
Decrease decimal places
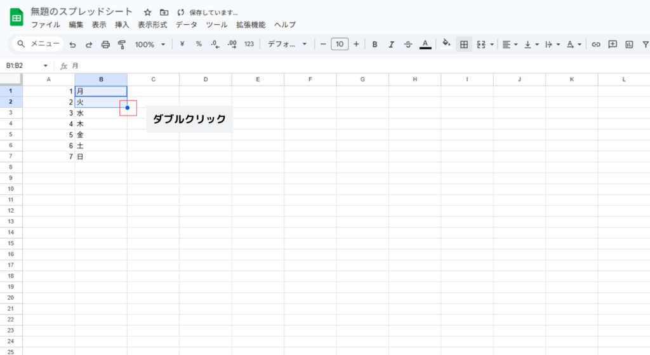tap(215, 44)
